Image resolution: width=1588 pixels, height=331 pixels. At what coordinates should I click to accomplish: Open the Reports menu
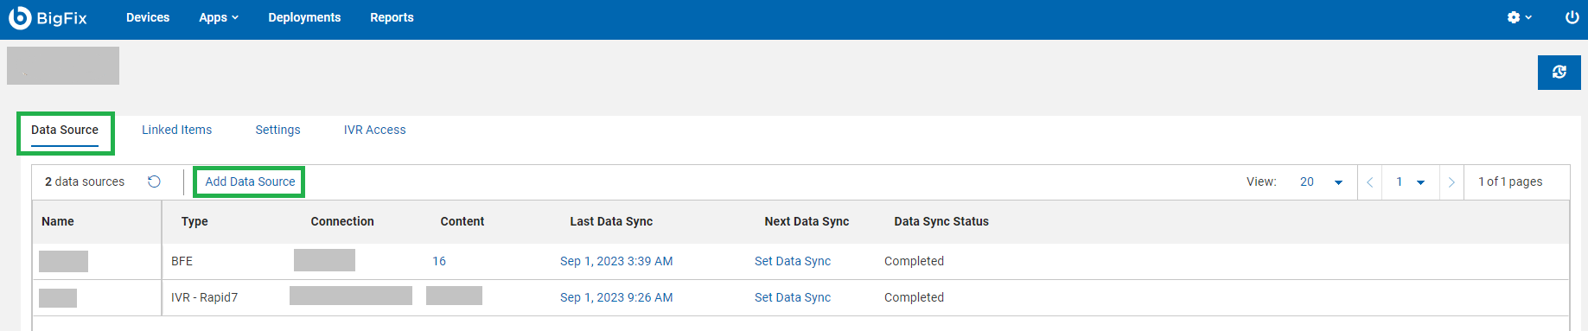392,17
